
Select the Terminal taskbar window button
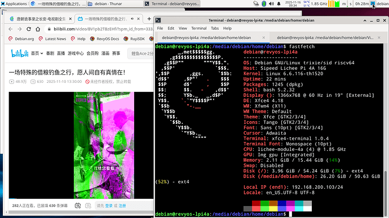coord(173,4)
